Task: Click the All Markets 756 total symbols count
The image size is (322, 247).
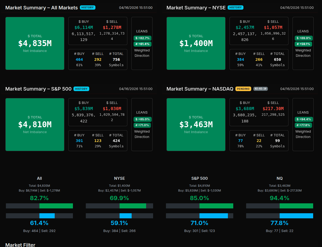Action: (x=116, y=59)
